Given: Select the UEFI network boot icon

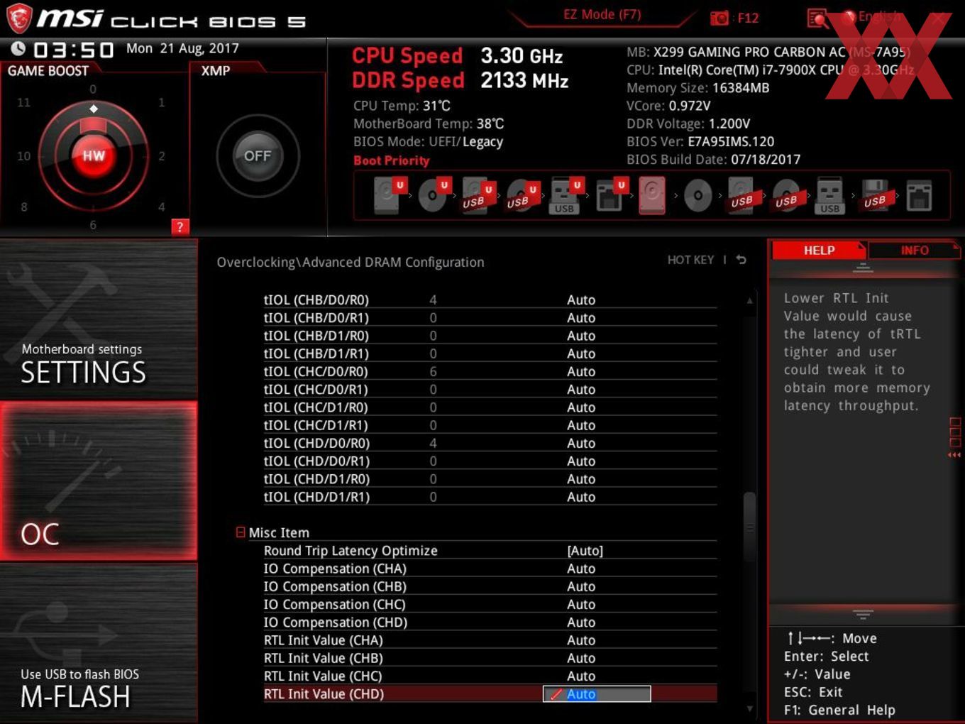Looking at the screenshot, I should click(610, 195).
